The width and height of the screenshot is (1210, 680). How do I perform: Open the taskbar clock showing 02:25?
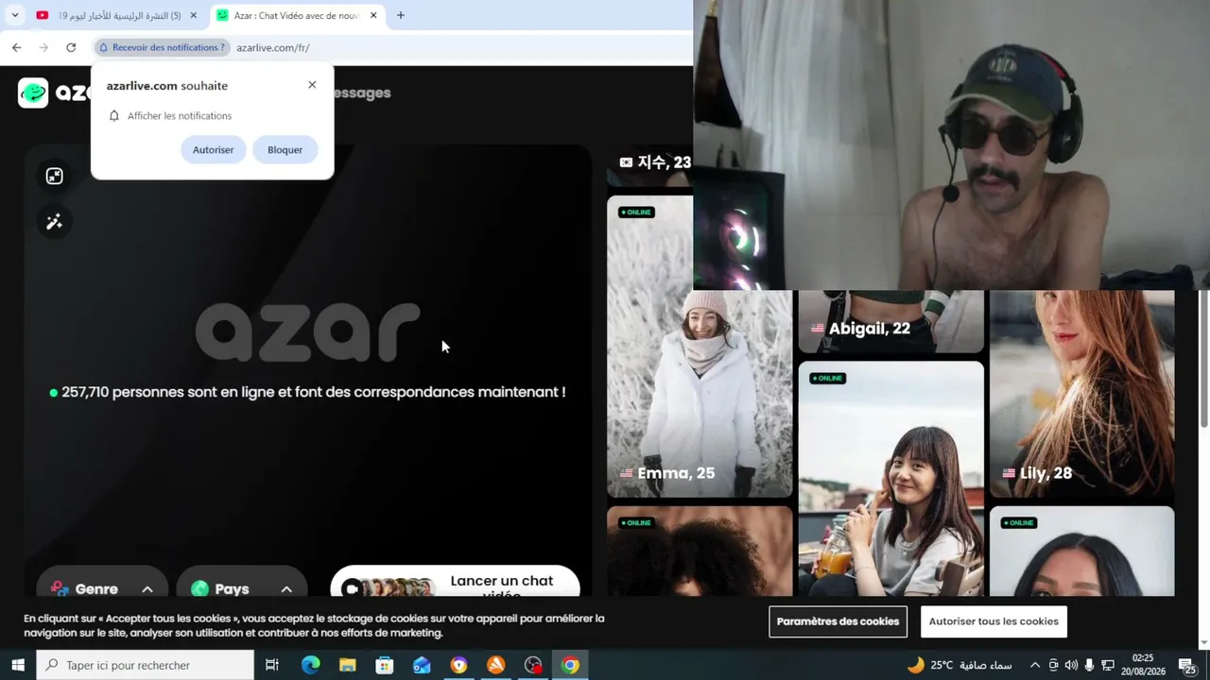click(1142, 665)
